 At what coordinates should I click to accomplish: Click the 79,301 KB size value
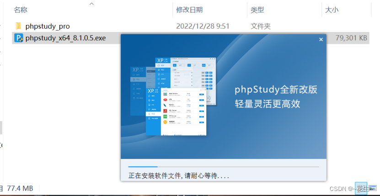[x=351, y=38]
